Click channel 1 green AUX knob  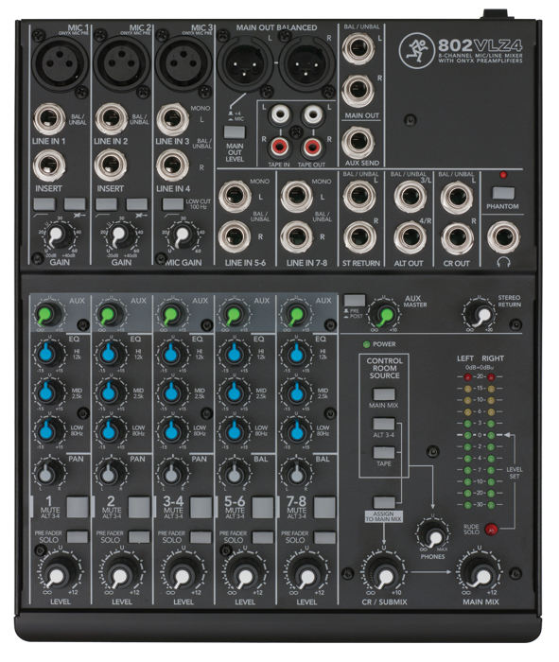[47, 314]
